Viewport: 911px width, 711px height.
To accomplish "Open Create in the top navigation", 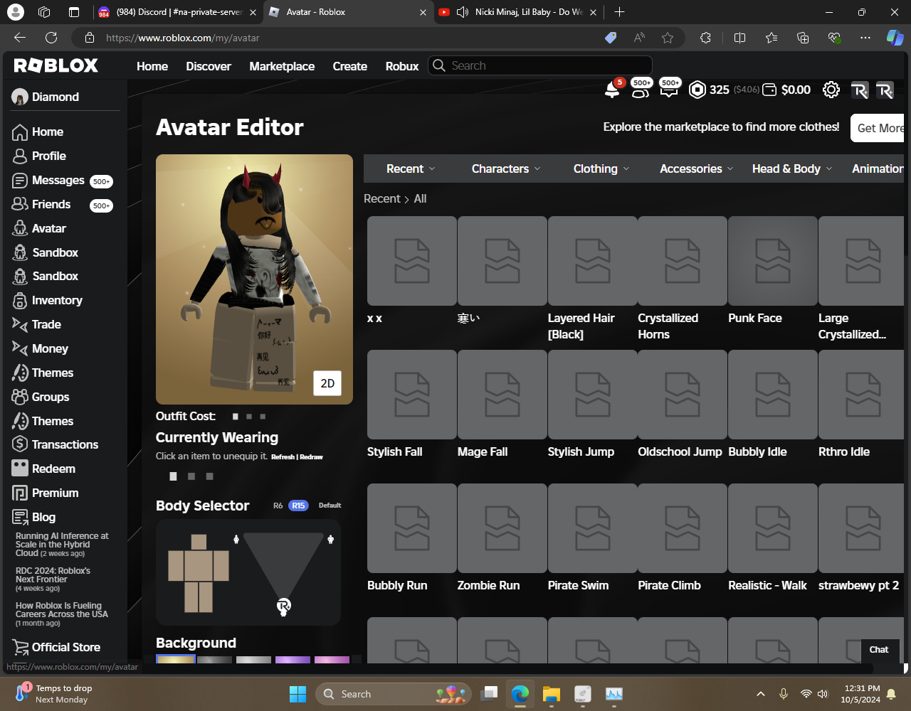I will coord(350,66).
